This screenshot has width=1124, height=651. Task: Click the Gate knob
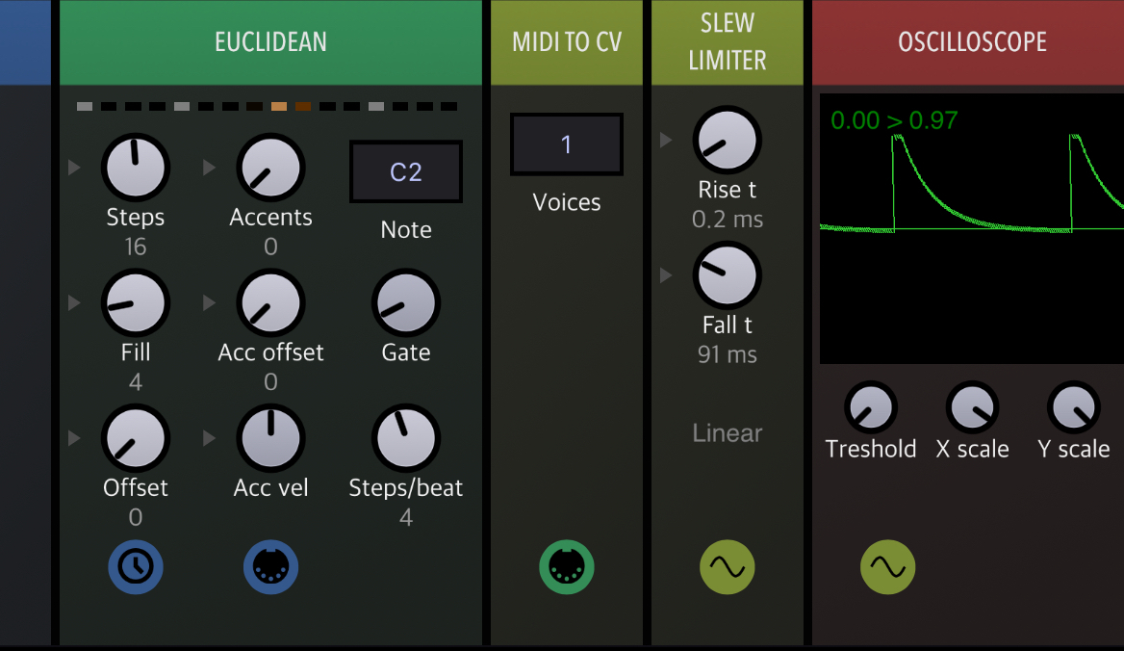(x=406, y=302)
